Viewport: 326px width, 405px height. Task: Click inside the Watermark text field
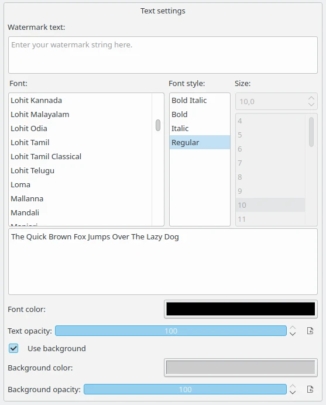point(163,55)
